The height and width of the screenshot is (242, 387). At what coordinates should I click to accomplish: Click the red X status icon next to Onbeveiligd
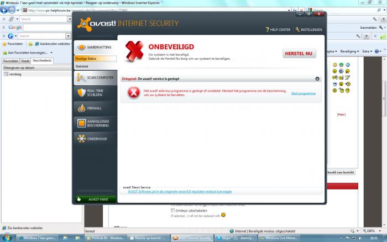pyautogui.click(x=134, y=51)
